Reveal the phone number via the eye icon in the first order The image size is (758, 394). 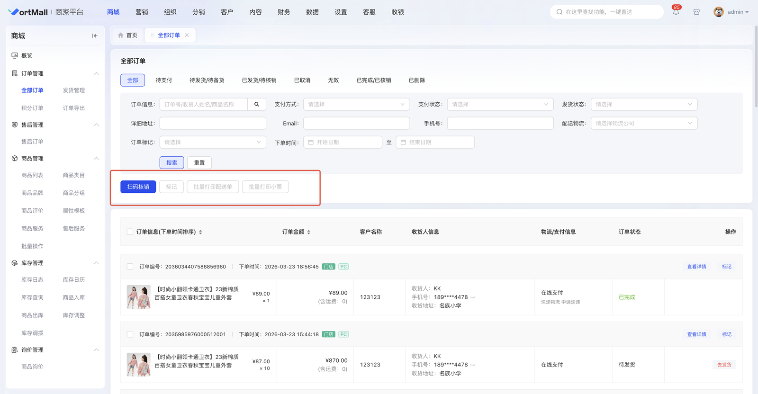(472, 297)
